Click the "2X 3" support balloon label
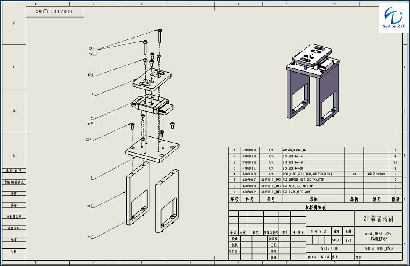The image size is (410, 266). pyautogui.click(x=90, y=206)
